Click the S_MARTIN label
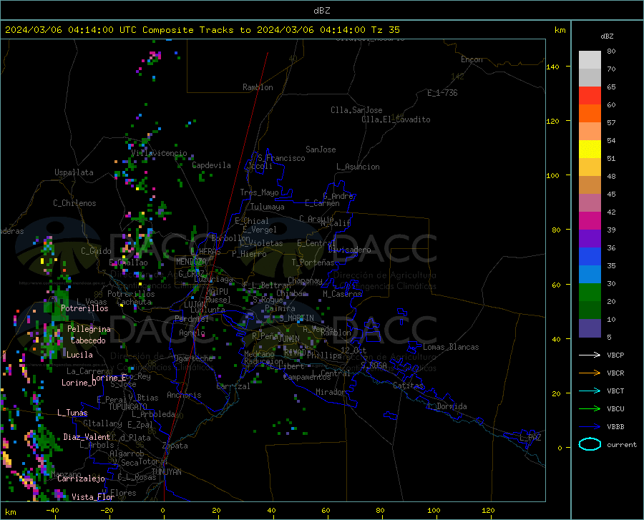This screenshot has height=520, width=644. pos(296,318)
